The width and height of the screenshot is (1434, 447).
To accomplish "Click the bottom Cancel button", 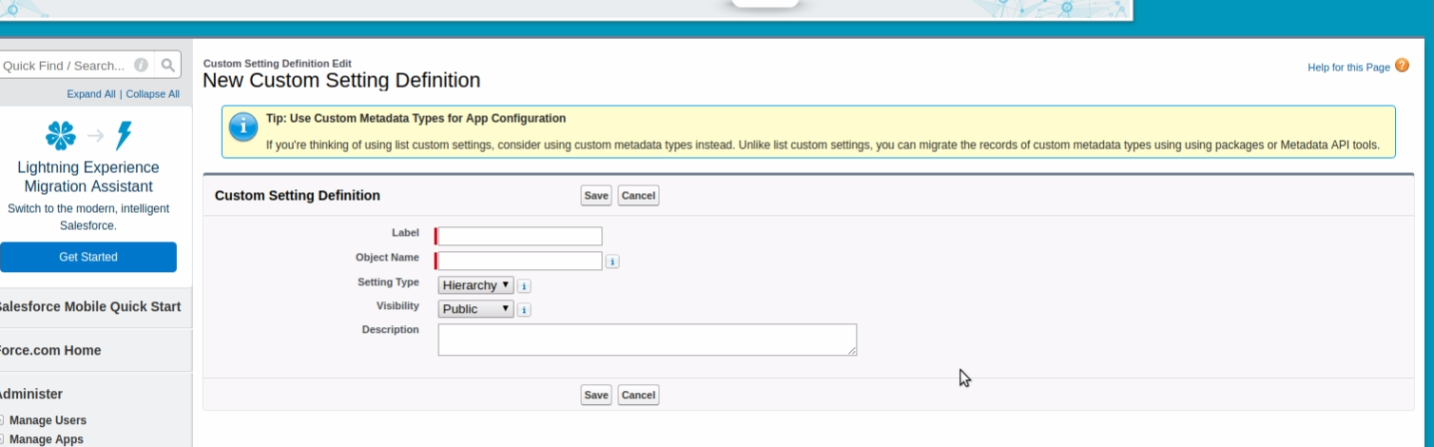I will [638, 395].
